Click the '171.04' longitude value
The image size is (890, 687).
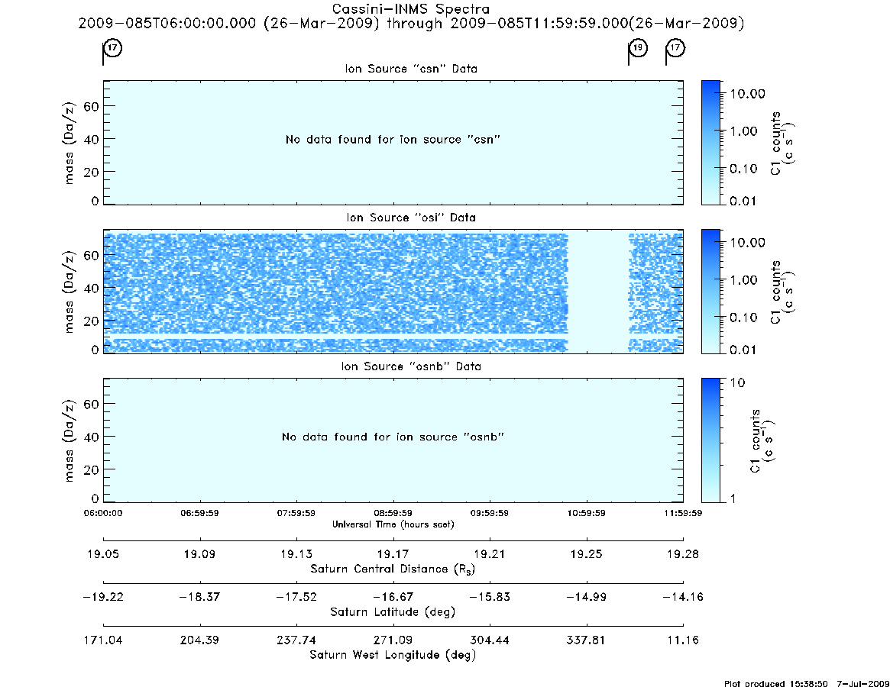pos(103,640)
